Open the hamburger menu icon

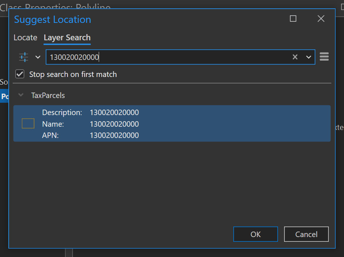[324, 57]
